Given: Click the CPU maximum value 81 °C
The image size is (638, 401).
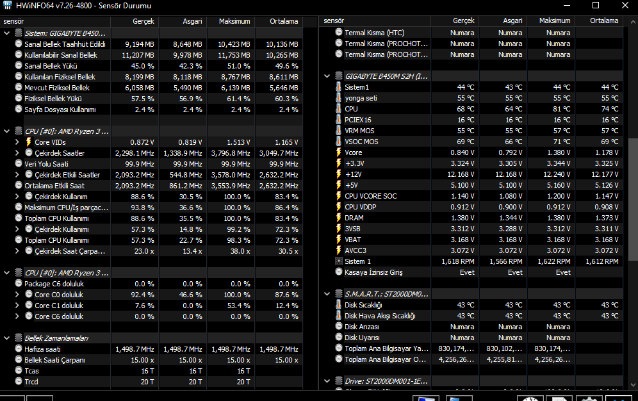Looking at the screenshot, I should [x=562, y=109].
